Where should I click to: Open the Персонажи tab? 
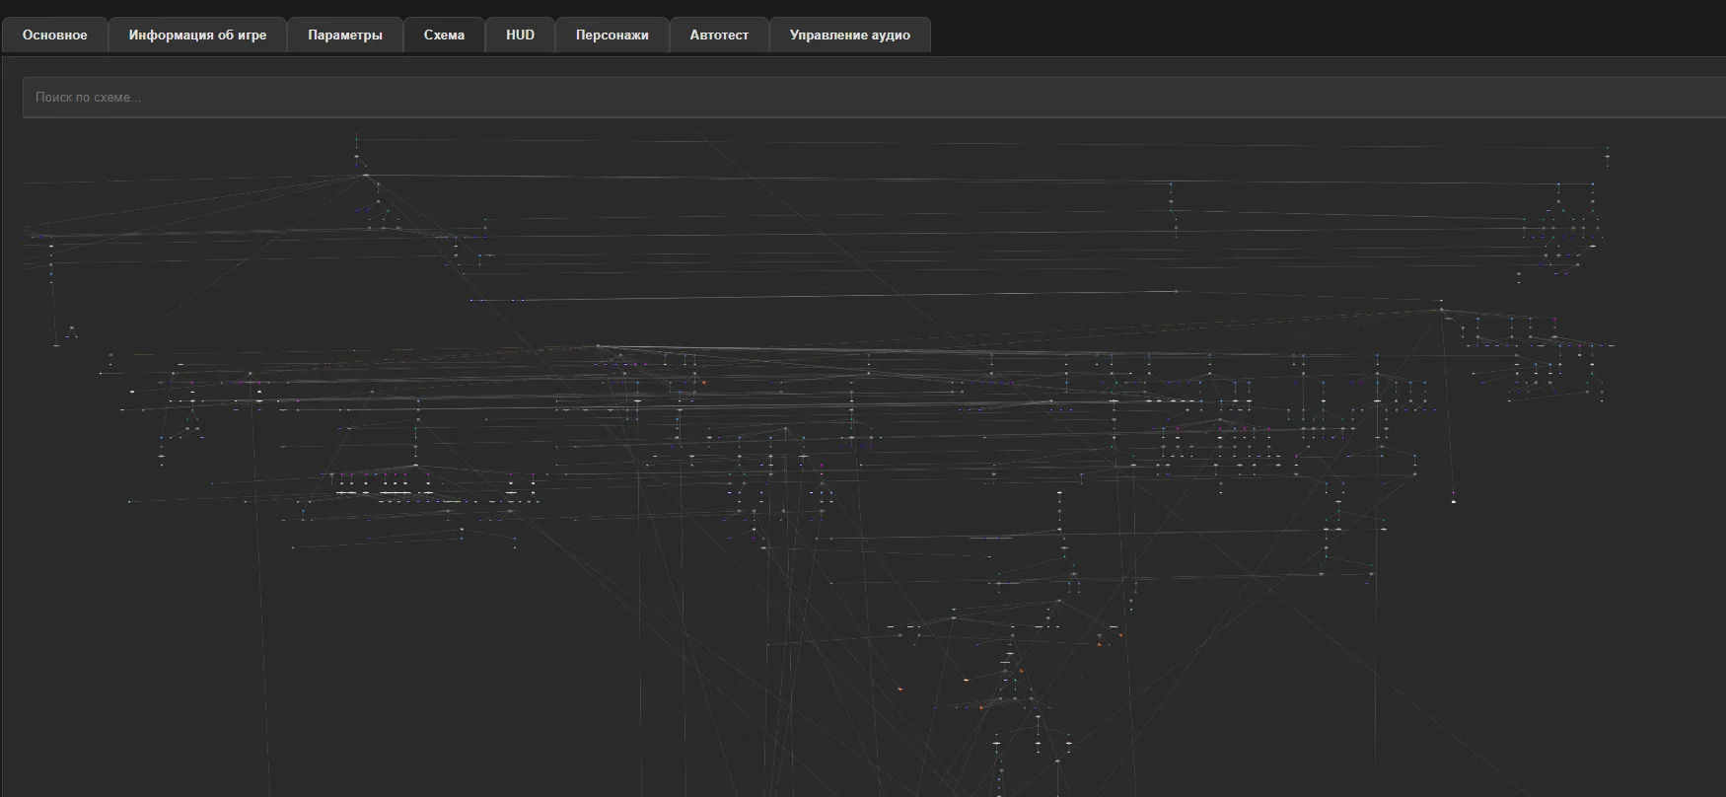(x=611, y=35)
